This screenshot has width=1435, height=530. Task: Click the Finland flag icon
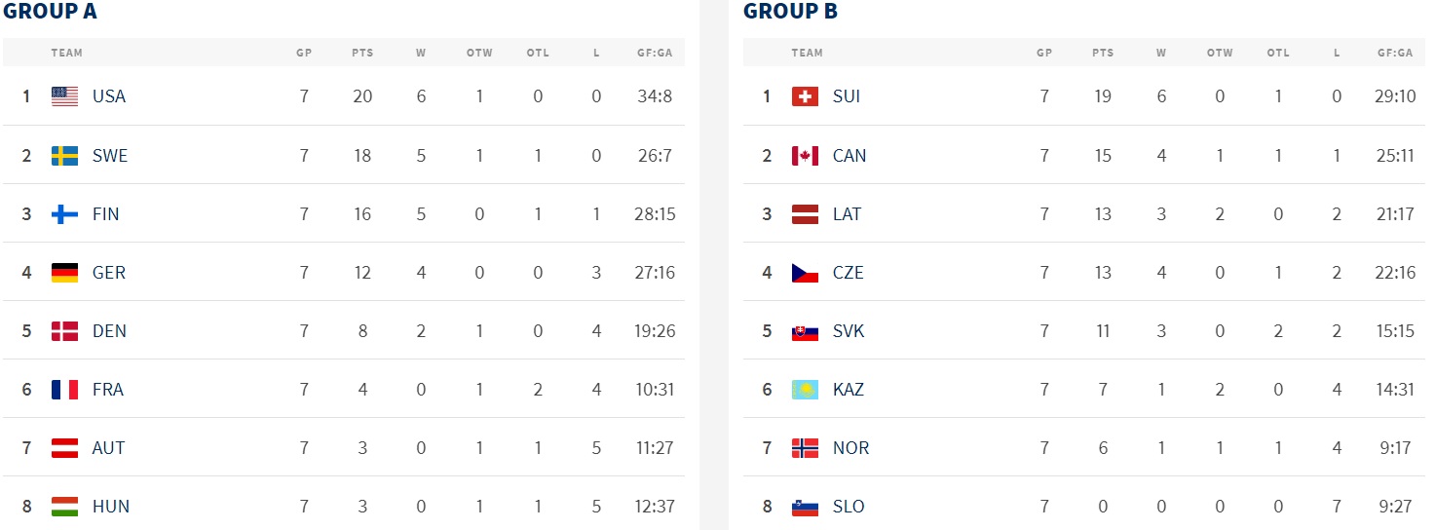coord(64,214)
